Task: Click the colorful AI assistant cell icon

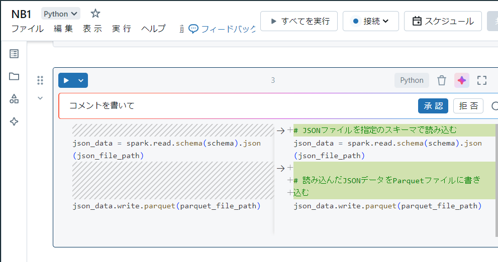Action: (461, 80)
